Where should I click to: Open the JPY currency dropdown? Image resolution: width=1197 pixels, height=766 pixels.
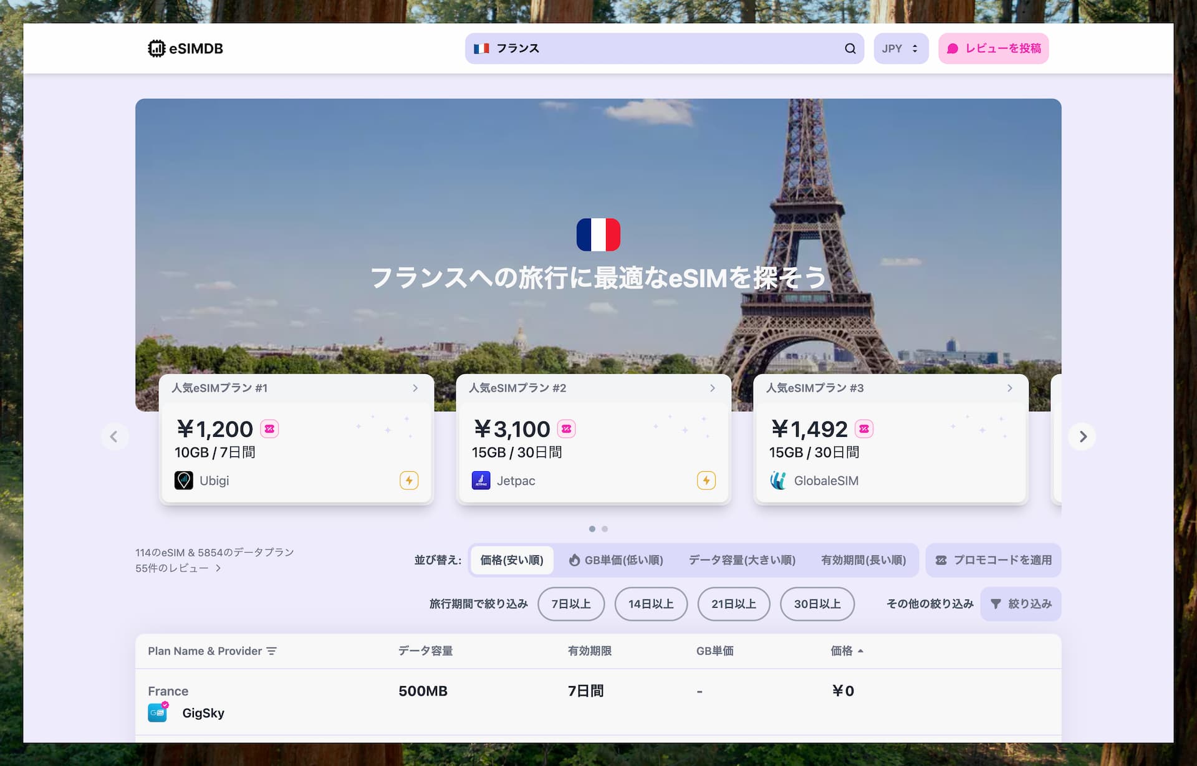(x=900, y=48)
